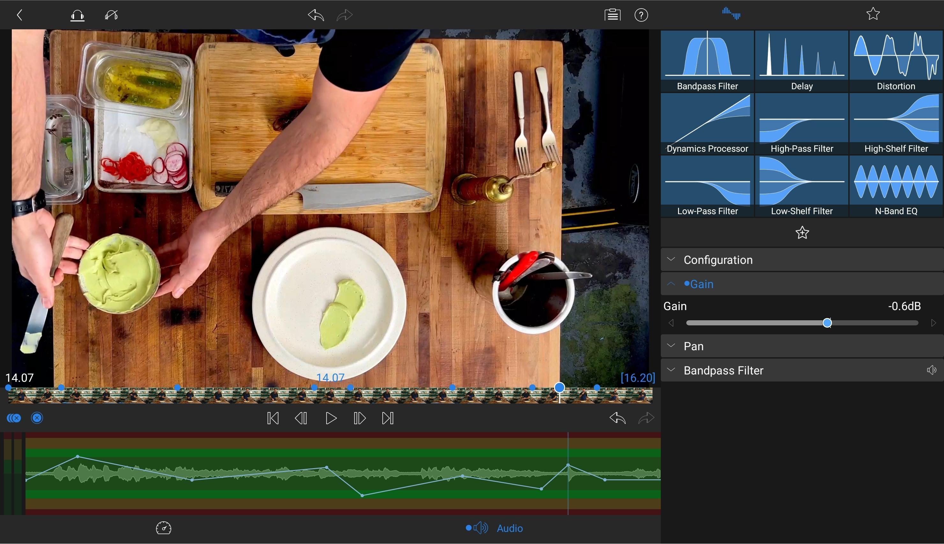Screen dimensions: 944x544
Task: Increase gain with the right arrow
Action: point(933,323)
